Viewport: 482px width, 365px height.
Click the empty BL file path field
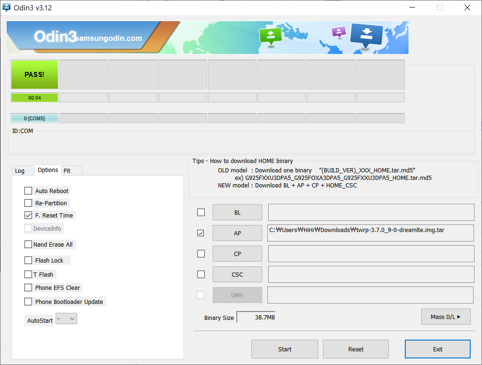(371, 212)
